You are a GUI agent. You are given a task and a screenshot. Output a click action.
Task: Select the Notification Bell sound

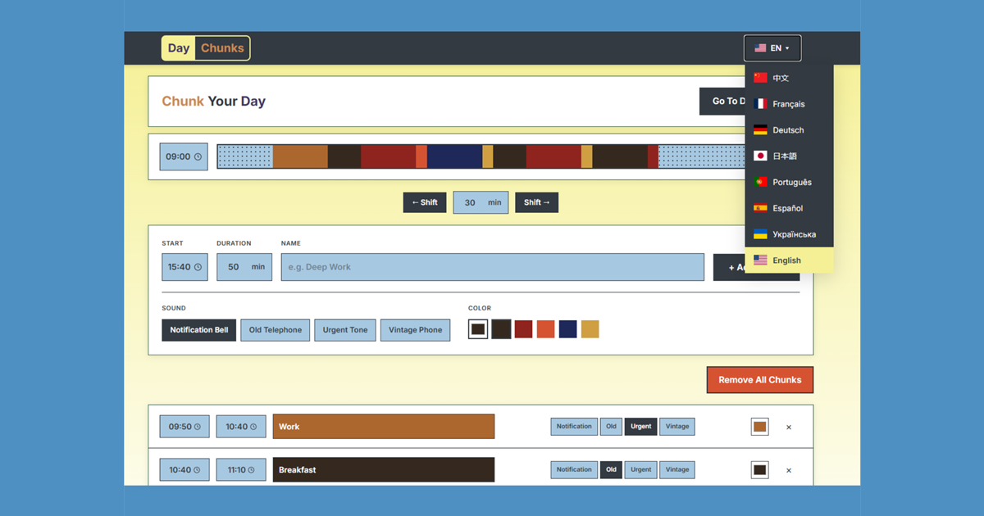click(x=199, y=330)
